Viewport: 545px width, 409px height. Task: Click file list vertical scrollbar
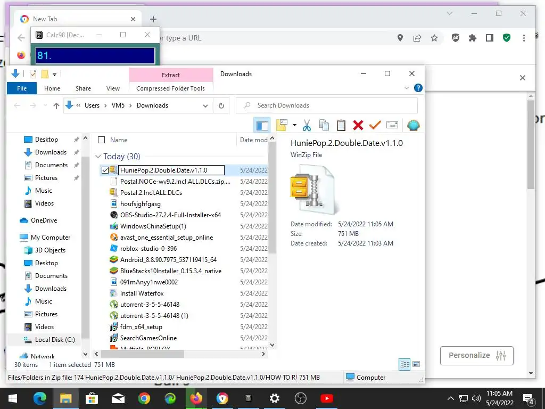tap(272, 198)
